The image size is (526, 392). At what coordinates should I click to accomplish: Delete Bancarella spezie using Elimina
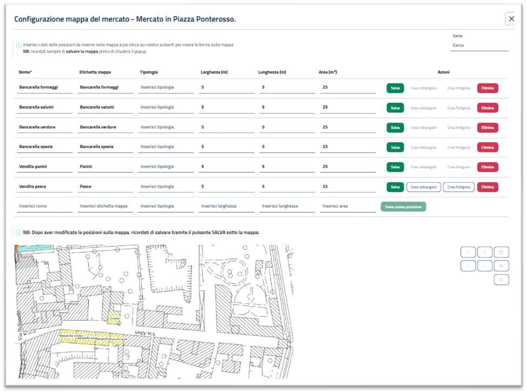click(487, 147)
